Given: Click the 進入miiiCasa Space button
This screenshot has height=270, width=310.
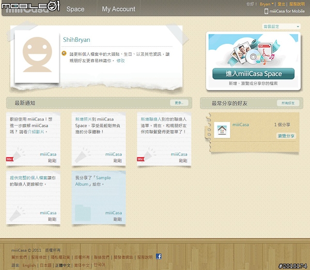Looking at the screenshot, I should 253,74.
